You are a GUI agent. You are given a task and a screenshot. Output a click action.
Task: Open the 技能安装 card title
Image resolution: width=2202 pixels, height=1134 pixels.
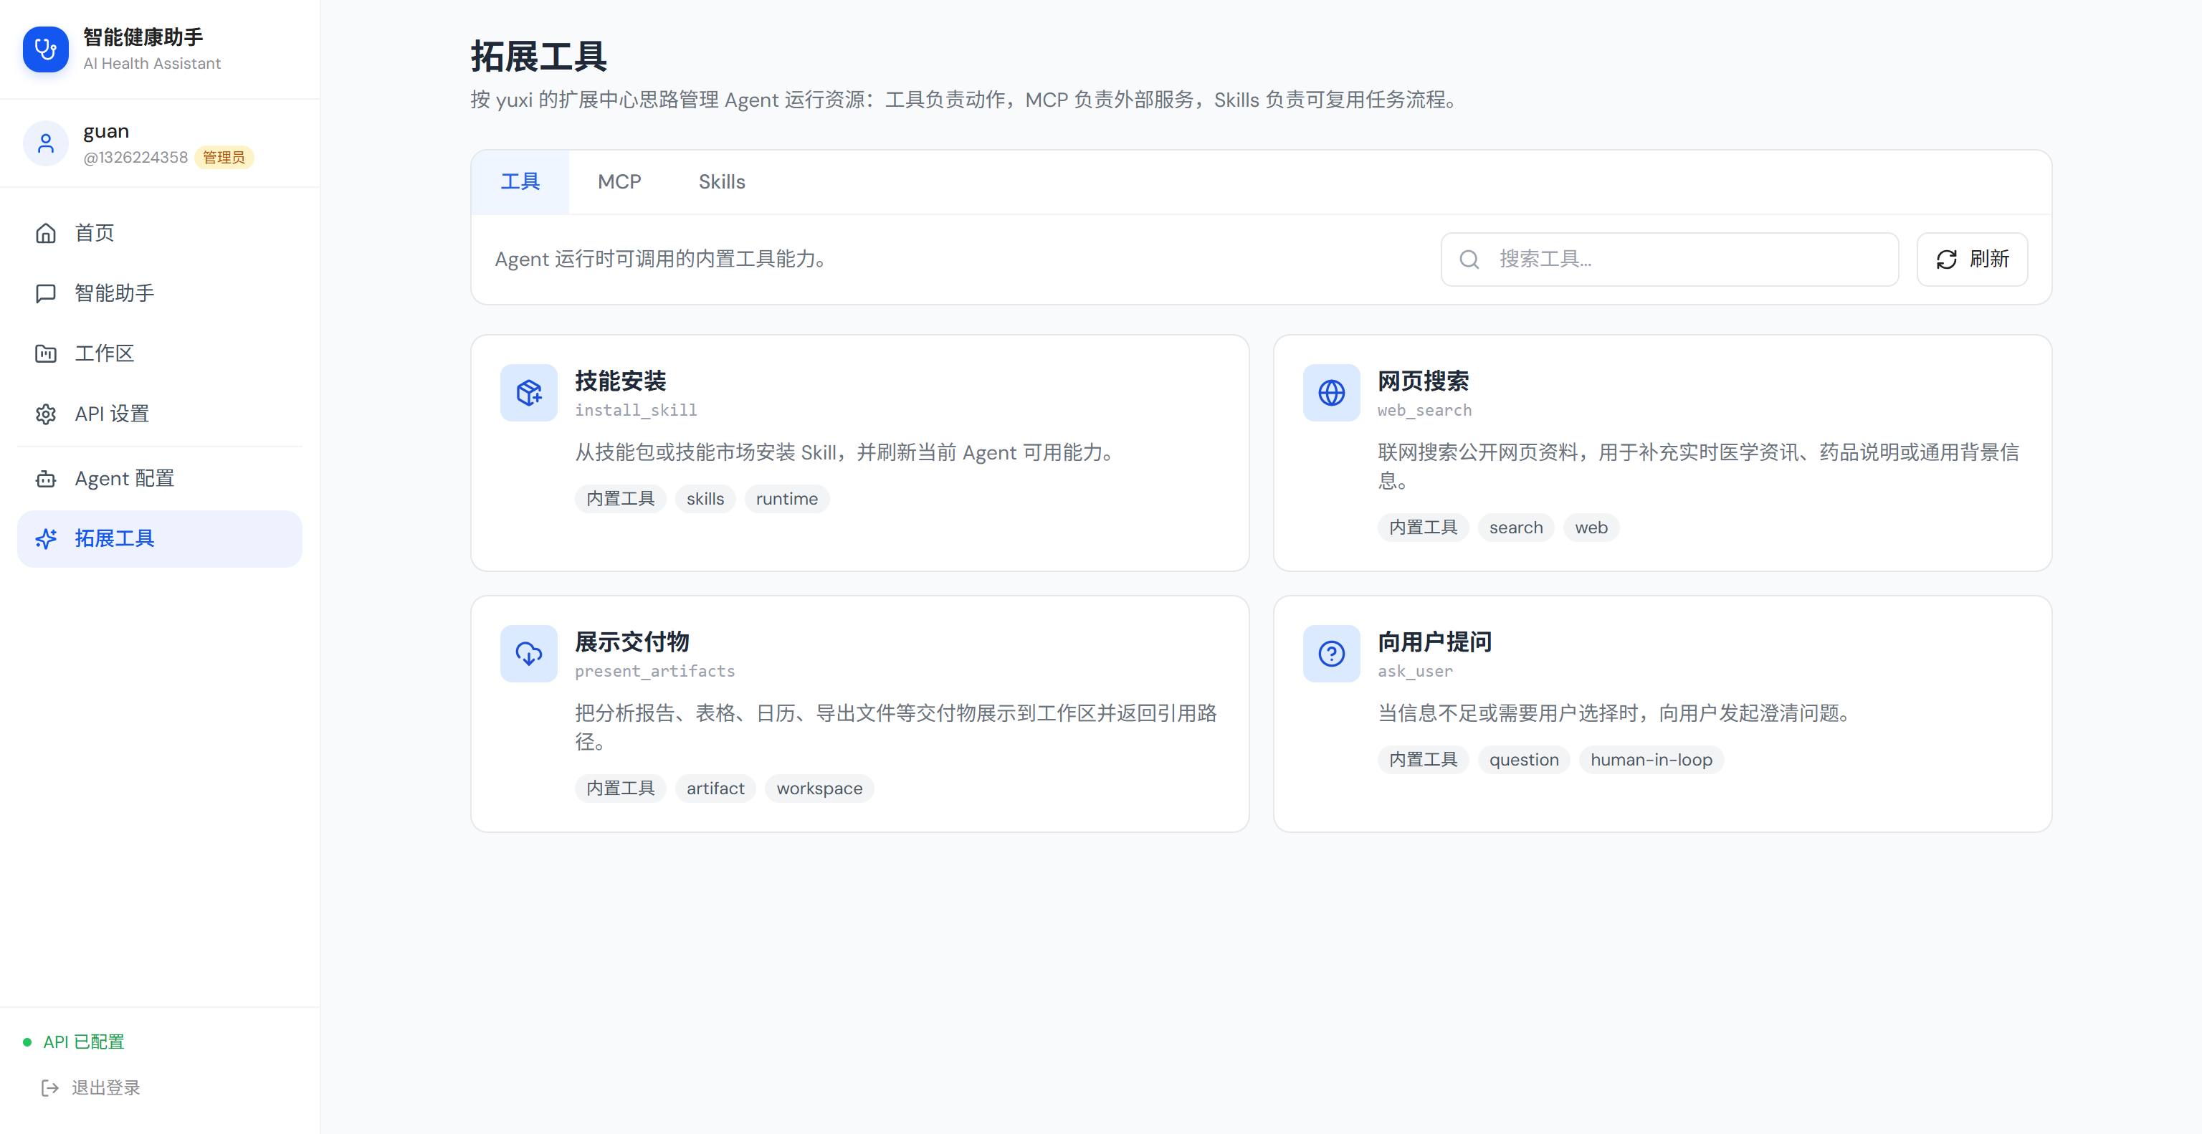[x=620, y=381]
